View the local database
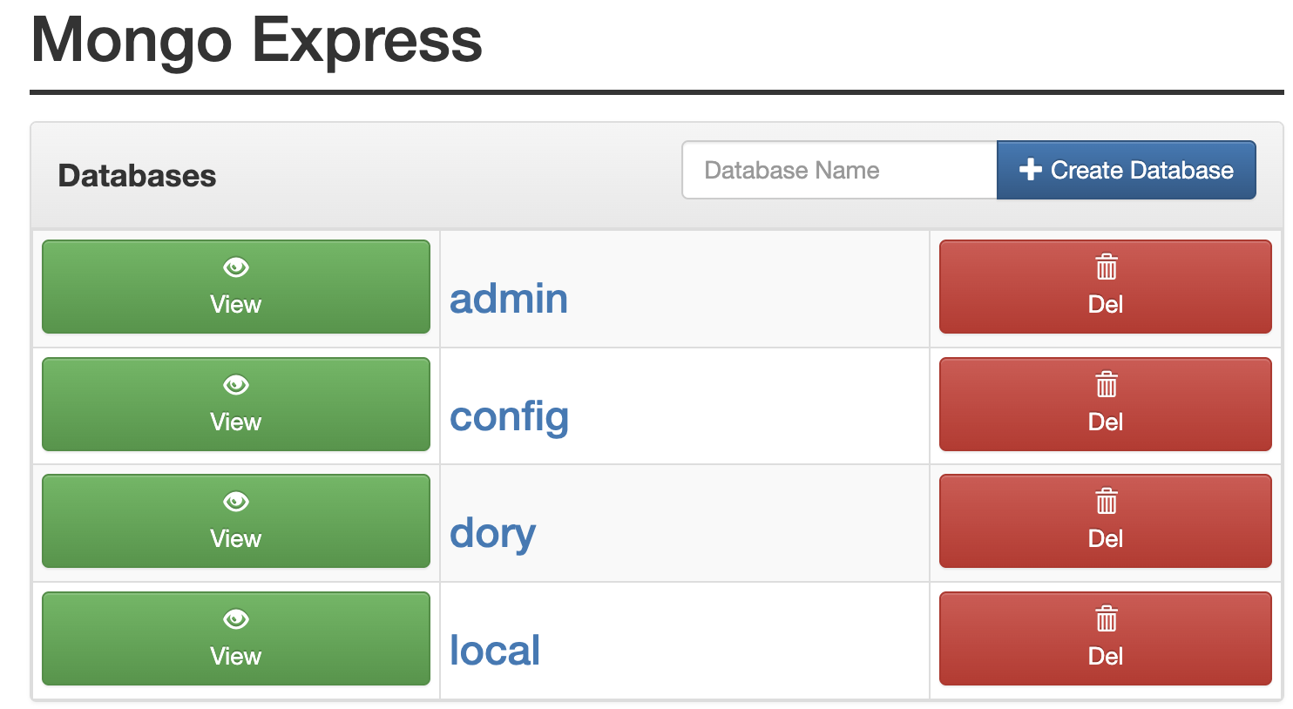The height and width of the screenshot is (709, 1293). pyautogui.click(x=235, y=638)
